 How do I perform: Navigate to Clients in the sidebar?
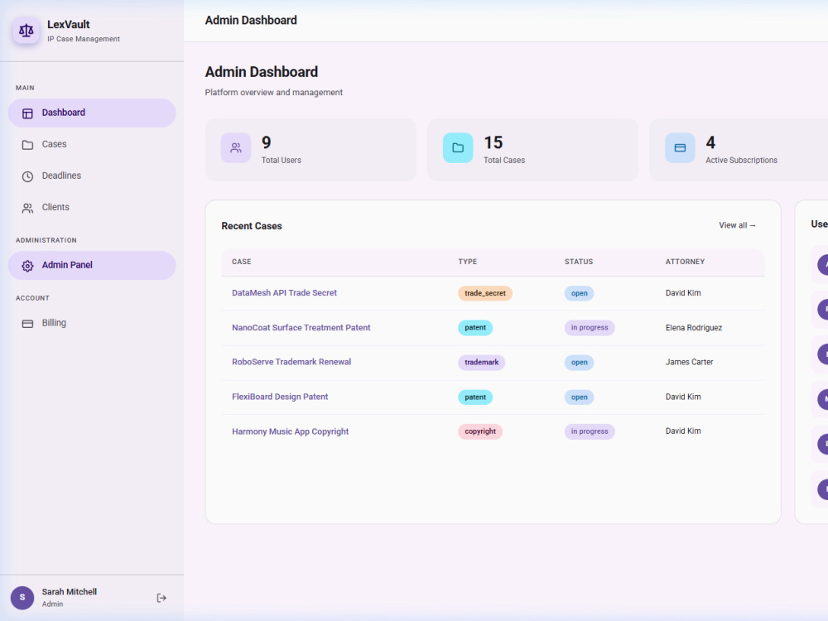pyautogui.click(x=92, y=208)
